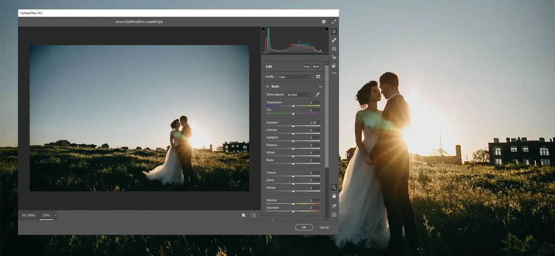Open Camera Raw preferences gear icon
The height and width of the screenshot is (256, 555).
[x=324, y=21]
